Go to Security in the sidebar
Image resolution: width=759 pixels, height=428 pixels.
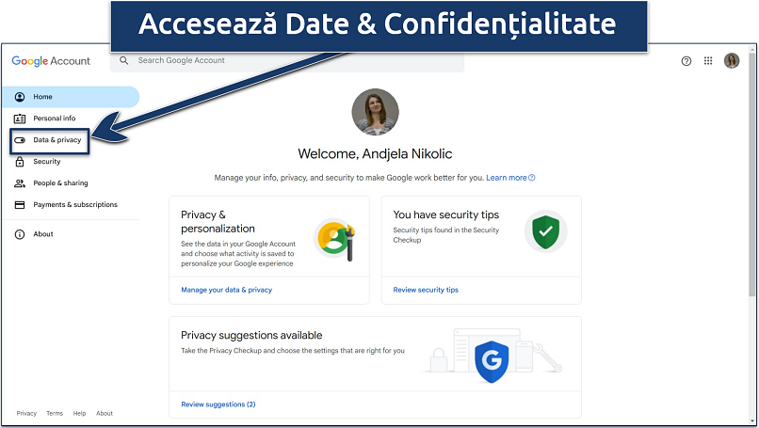point(47,162)
